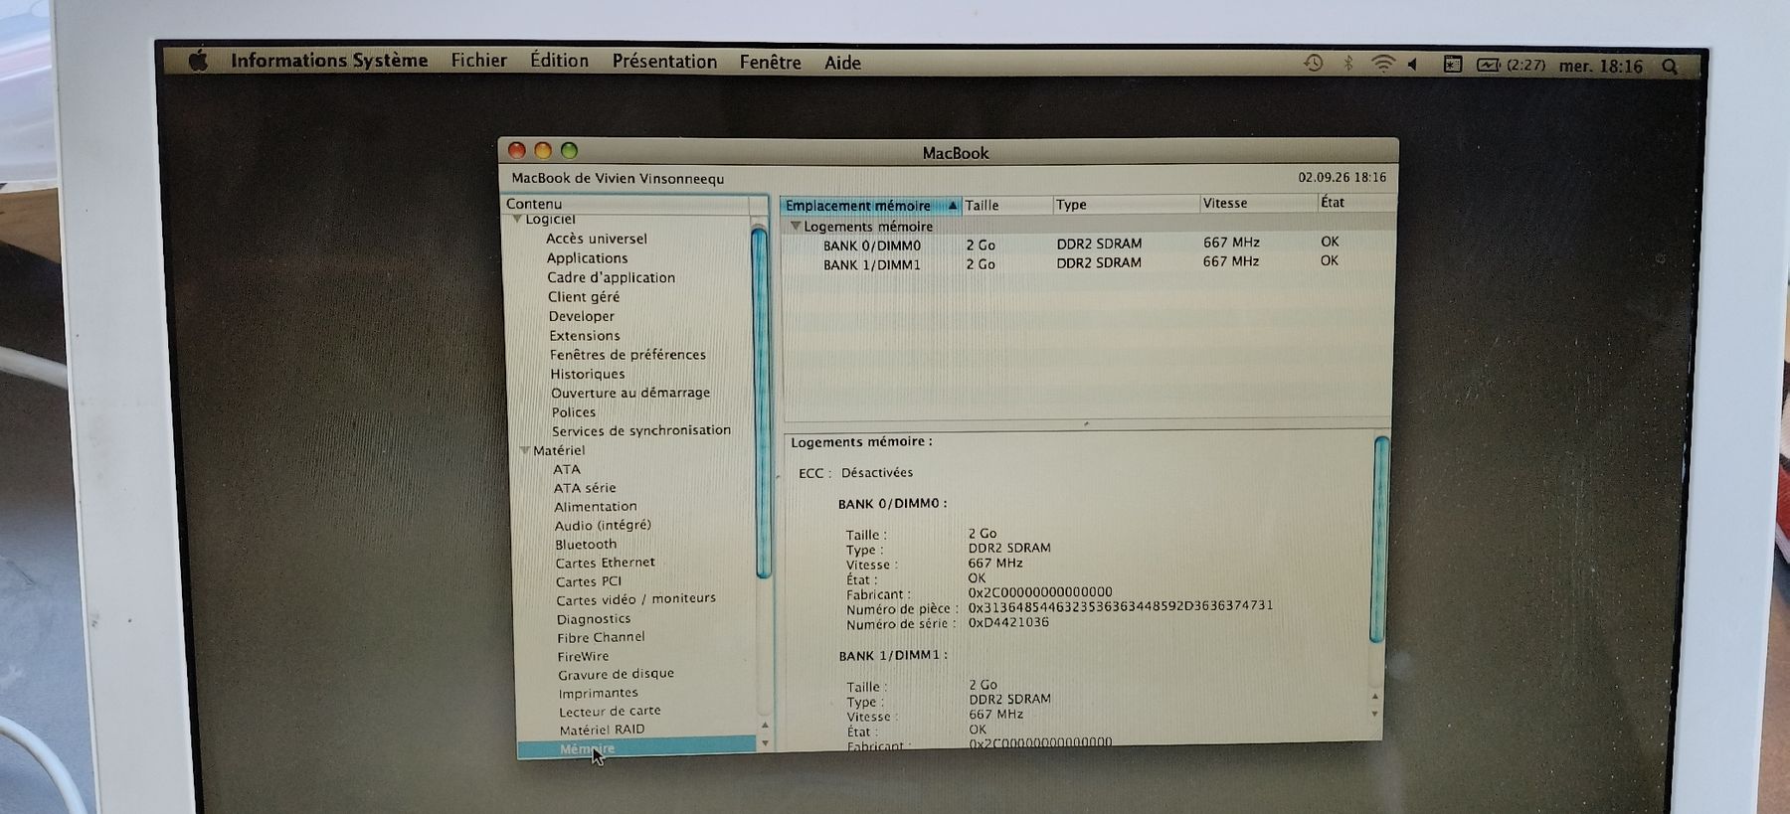Viewport: 1790px width, 814px height.
Task: Sort by Emplacement mémoire column
Action: [x=870, y=206]
